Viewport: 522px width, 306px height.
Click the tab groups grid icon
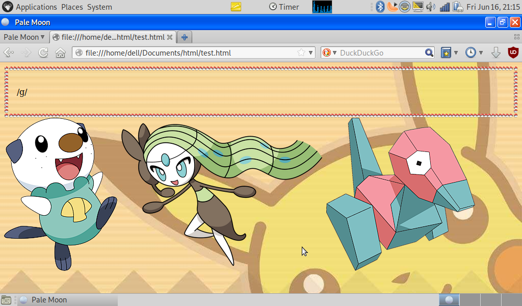click(517, 37)
